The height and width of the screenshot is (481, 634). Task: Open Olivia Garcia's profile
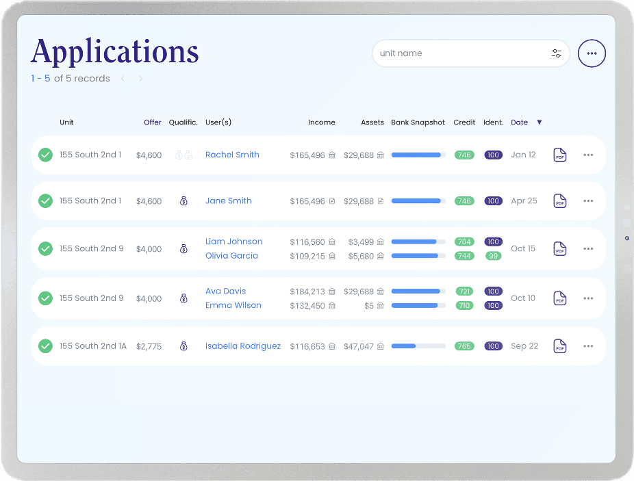pyautogui.click(x=233, y=257)
